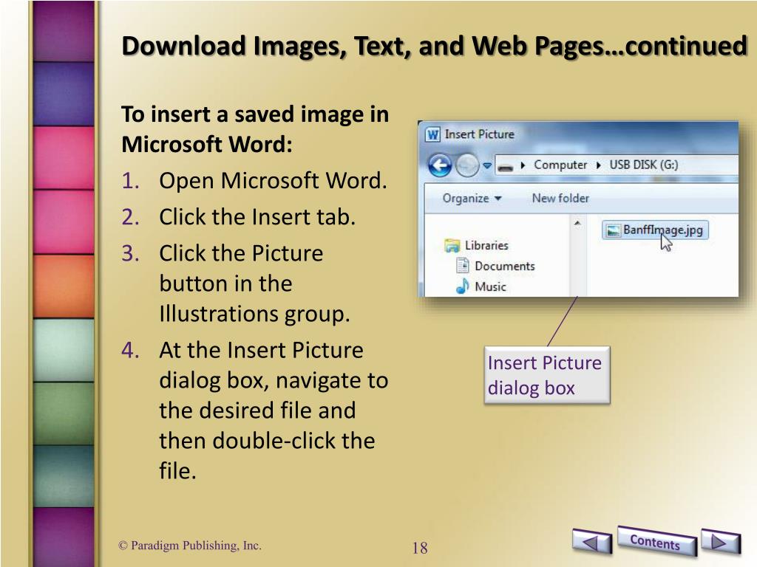Open Documents in the navigation pane
The height and width of the screenshot is (567, 757).
click(x=505, y=266)
